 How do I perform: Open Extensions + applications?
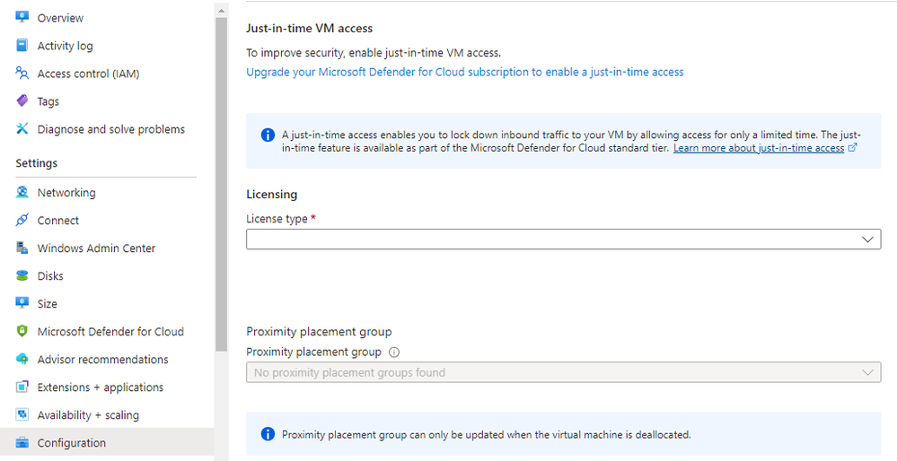pos(100,387)
